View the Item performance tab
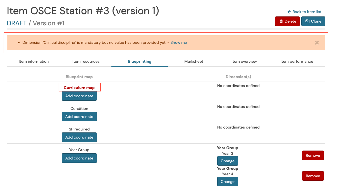Image resolution: width=337 pixels, height=196 pixels. coord(297,61)
